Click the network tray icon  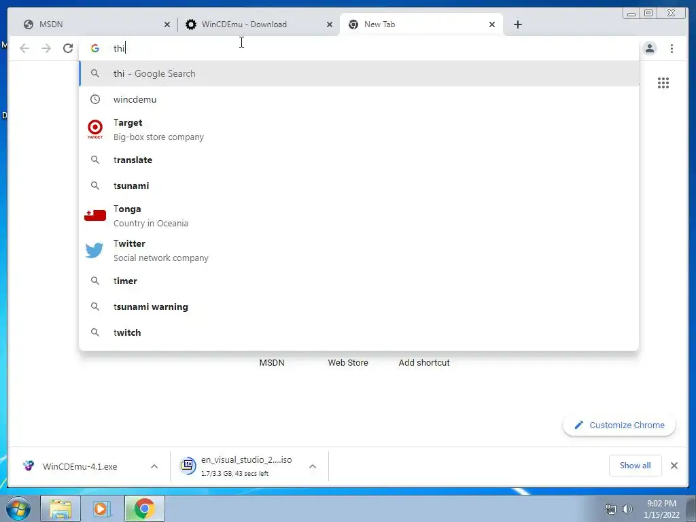611,509
